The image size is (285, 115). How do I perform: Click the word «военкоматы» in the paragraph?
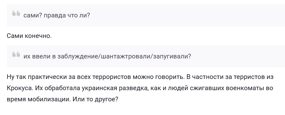coord(247,88)
